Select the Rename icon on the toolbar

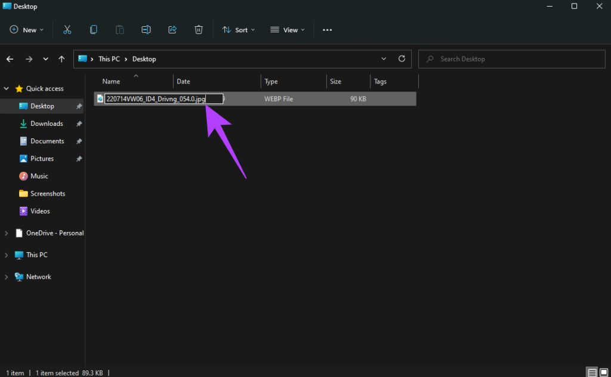(x=146, y=30)
